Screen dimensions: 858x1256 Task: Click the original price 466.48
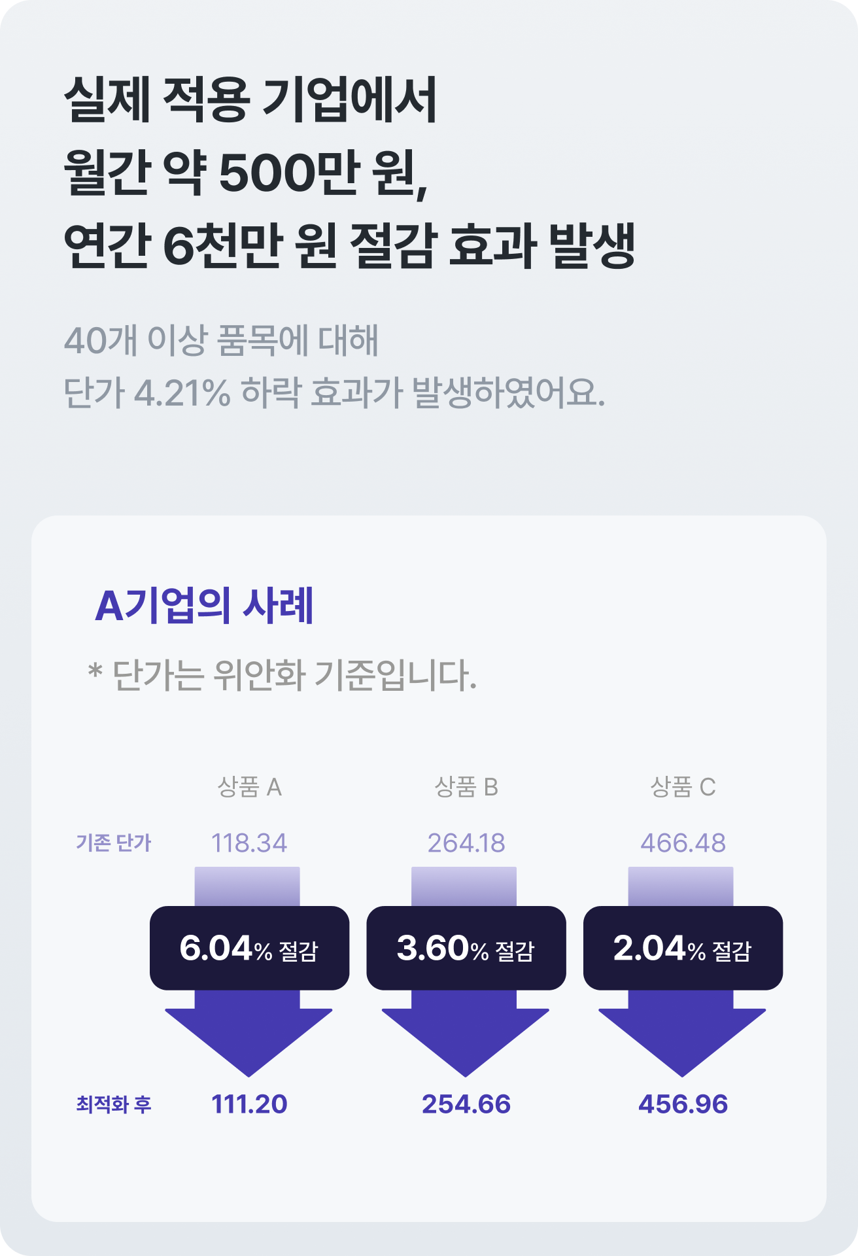683,843
